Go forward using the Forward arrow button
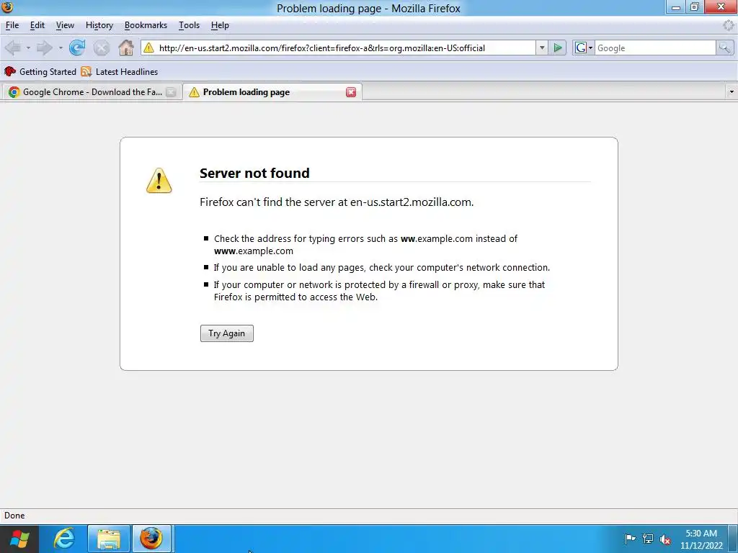738x553 pixels. click(45, 48)
